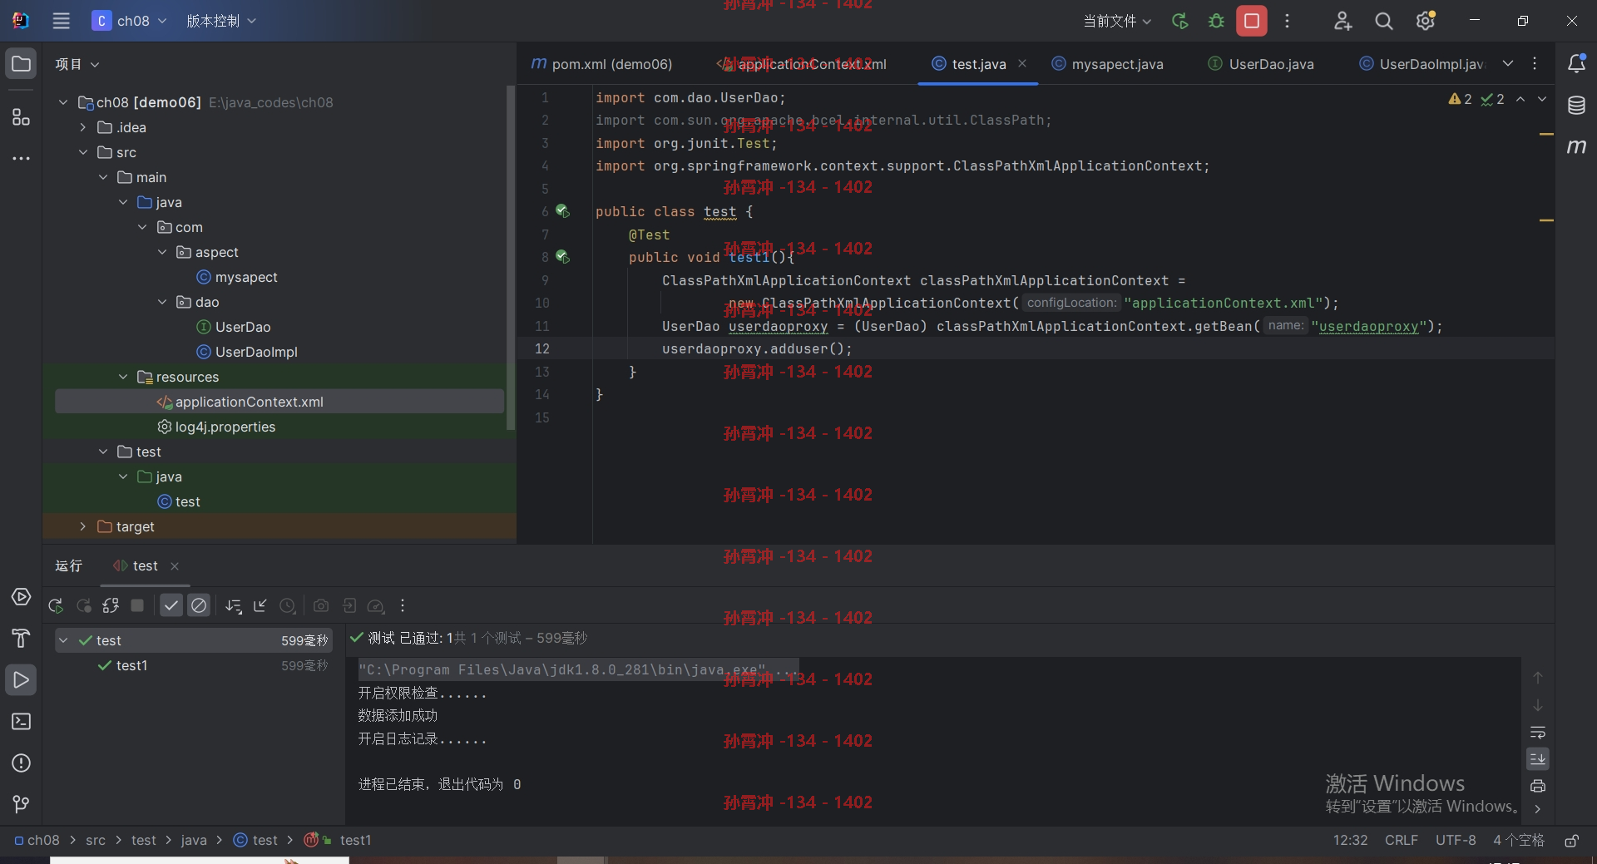Open the Build hammer tool window icon
The image size is (1597, 864).
click(21, 638)
